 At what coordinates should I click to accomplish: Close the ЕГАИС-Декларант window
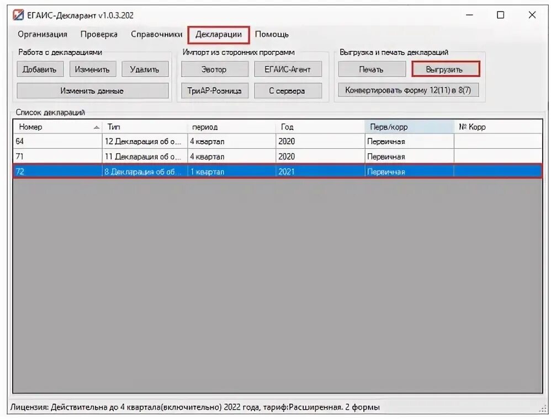point(532,15)
